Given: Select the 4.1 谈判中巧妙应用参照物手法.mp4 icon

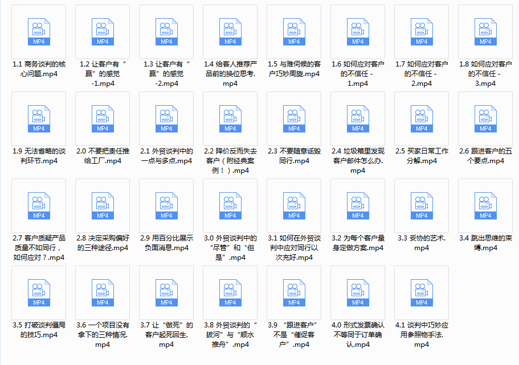Looking at the screenshot, I should coord(422,293).
